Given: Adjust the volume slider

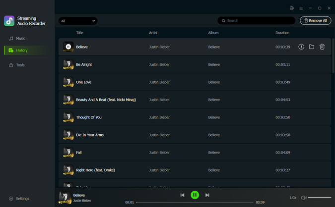Looking at the screenshot, I should [x=320, y=198].
